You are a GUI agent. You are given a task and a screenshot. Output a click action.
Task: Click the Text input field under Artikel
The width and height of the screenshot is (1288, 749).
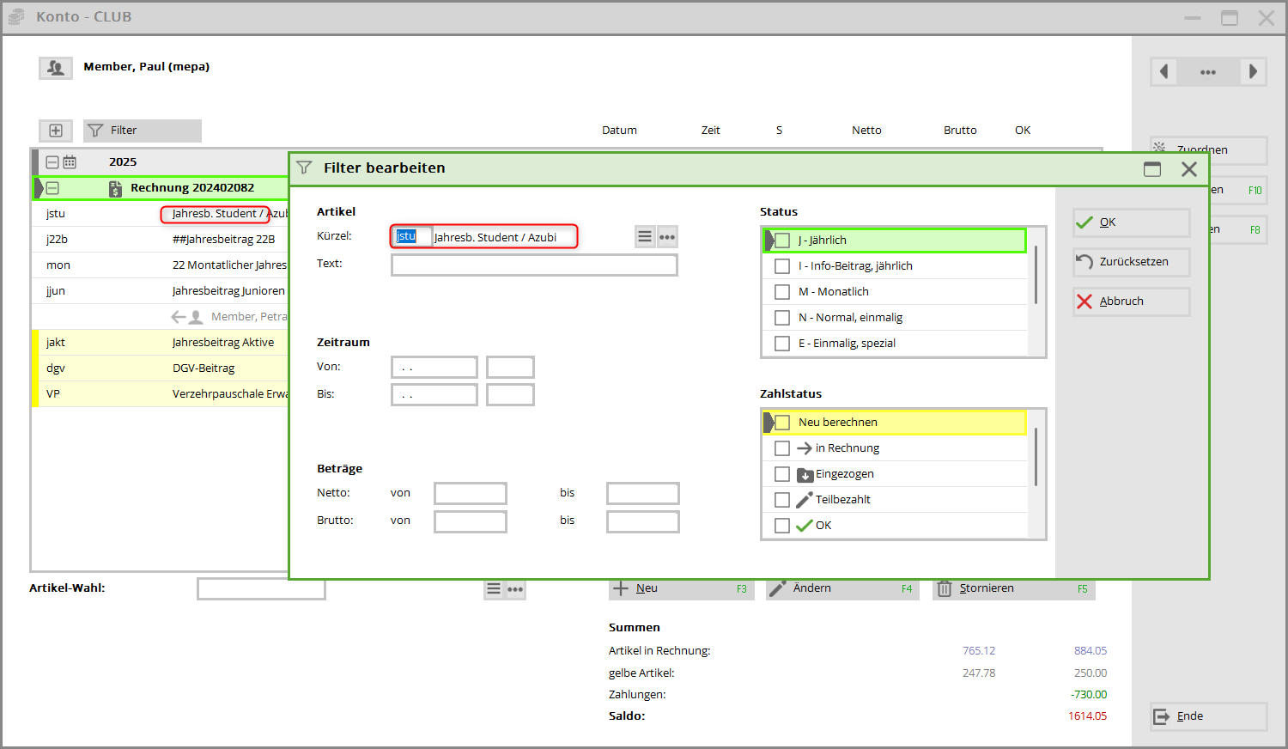pyautogui.click(x=534, y=265)
